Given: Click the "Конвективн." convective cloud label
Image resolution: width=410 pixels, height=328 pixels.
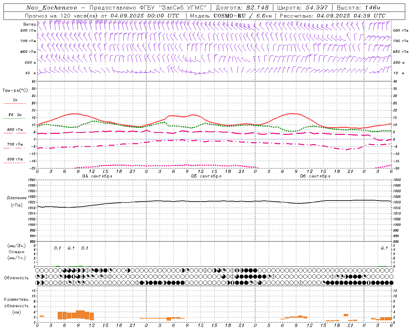Looking at the screenshot, I should click(16, 299).
